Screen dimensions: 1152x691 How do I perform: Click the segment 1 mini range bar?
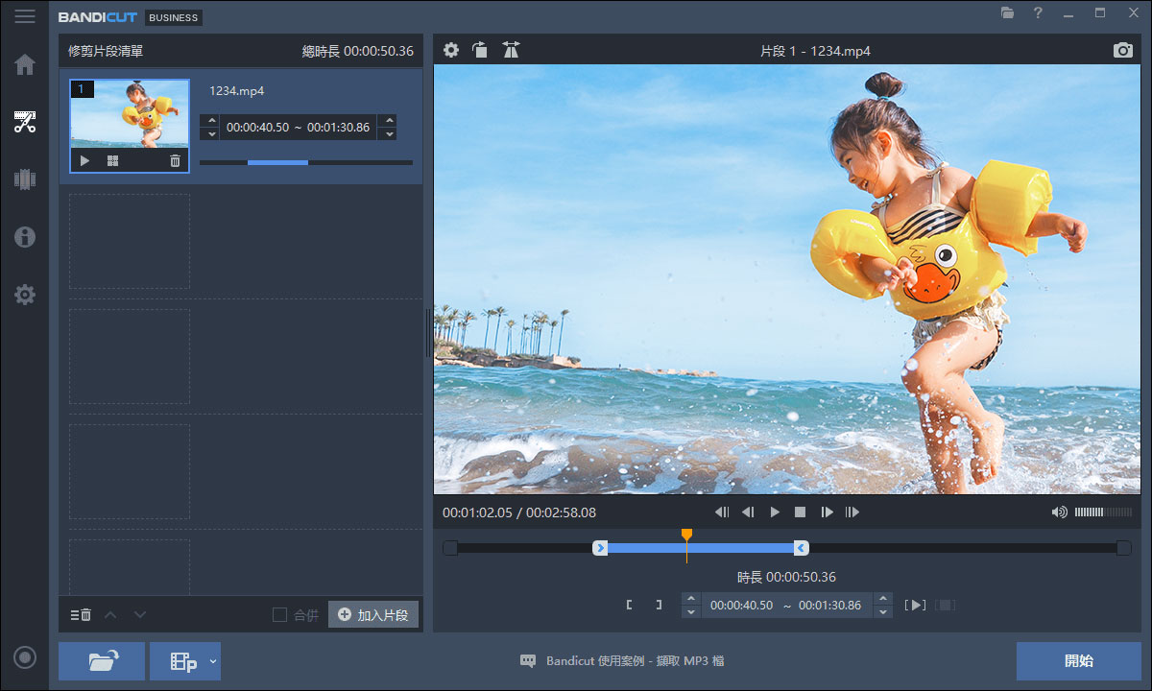[x=306, y=162]
